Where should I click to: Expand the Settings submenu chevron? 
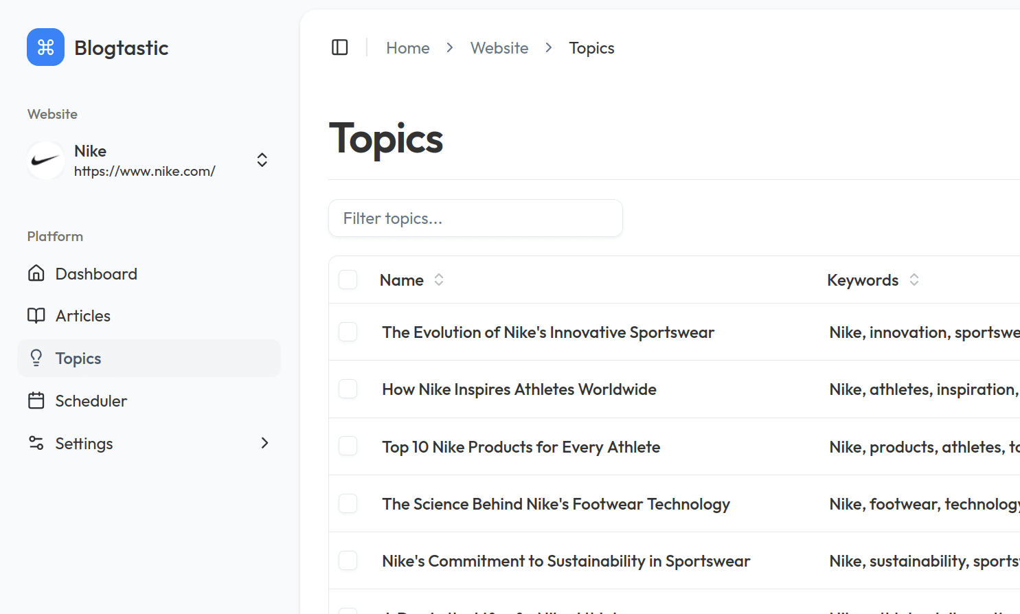(265, 443)
